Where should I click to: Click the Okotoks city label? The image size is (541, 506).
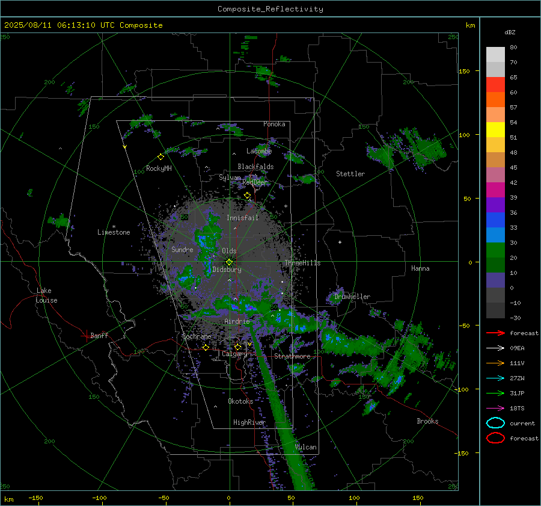(x=240, y=401)
